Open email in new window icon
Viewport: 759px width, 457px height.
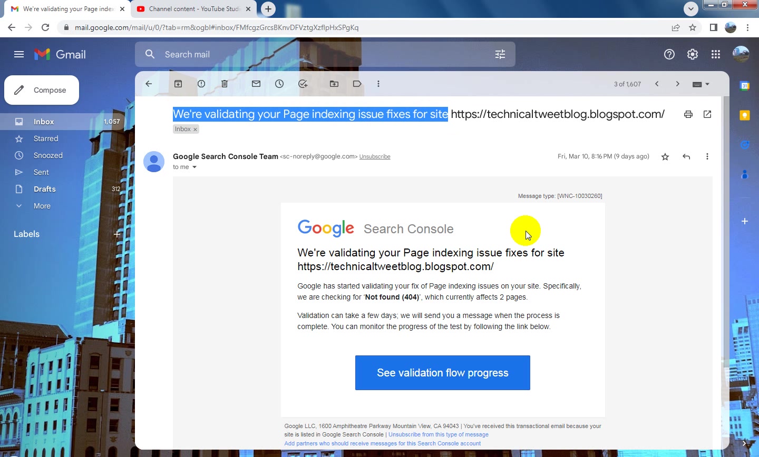pyautogui.click(x=707, y=114)
